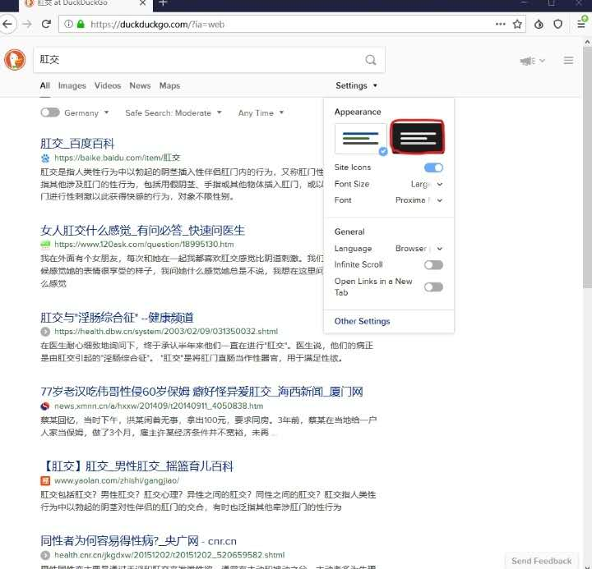Image resolution: width=592 pixels, height=569 pixels.
Task: Switch to Videos tab
Action: pos(108,85)
